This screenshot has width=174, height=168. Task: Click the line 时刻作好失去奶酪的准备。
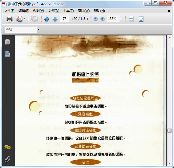pyautogui.click(x=86, y=122)
